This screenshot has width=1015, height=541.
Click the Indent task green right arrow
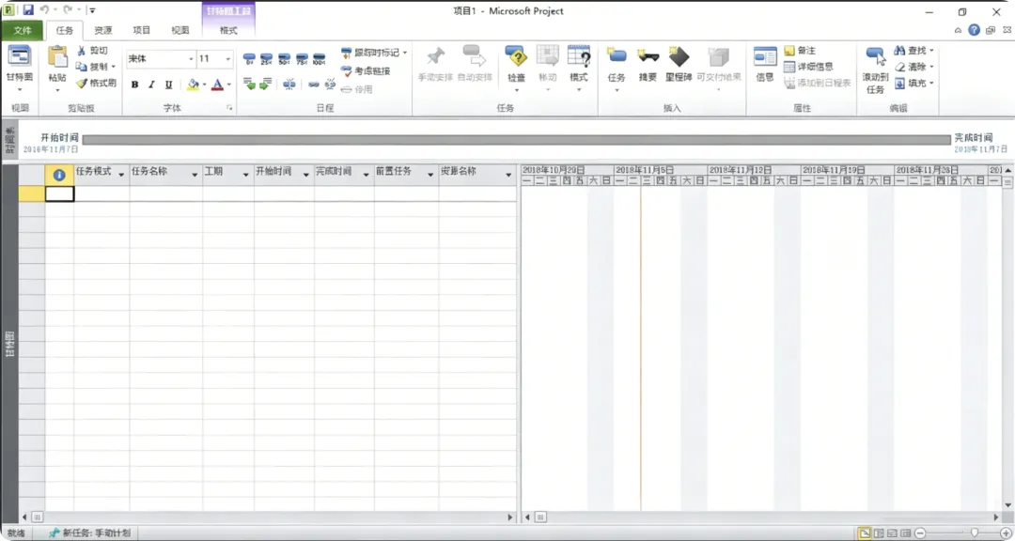tap(265, 85)
